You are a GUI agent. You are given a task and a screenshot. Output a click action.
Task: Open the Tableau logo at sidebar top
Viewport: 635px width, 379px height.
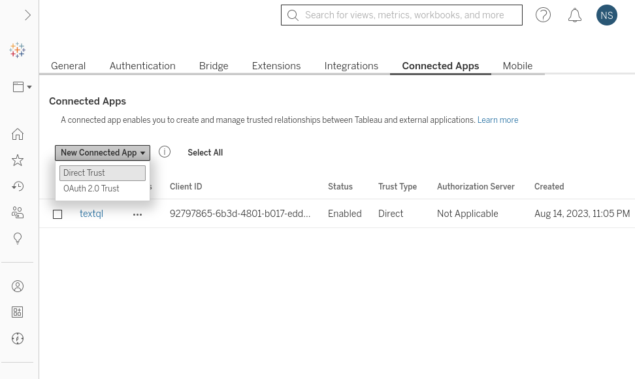coord(18,50)
